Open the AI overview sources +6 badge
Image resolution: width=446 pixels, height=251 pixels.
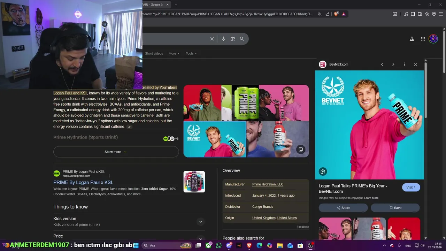coord(171,139)
